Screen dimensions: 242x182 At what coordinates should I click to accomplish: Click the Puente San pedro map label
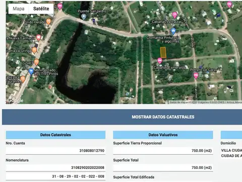point(92,11)
